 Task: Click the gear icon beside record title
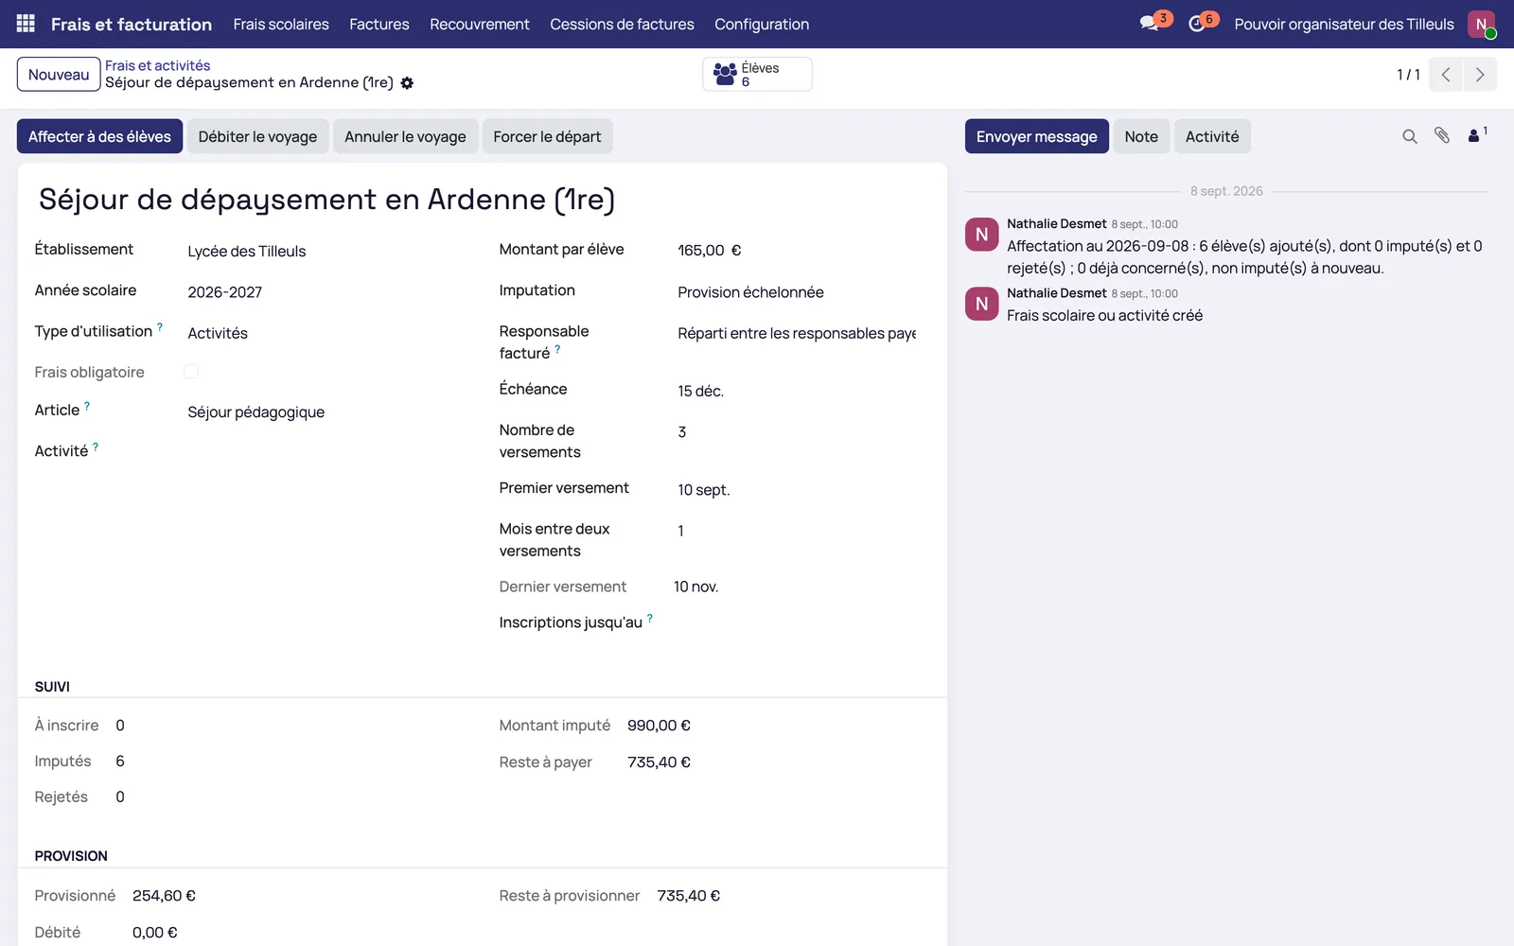click(x=407, y=83)
